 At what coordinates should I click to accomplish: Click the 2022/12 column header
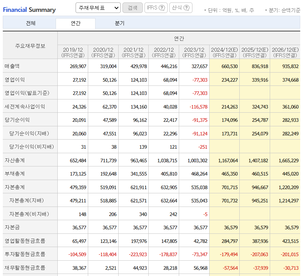pyautogui.click(x=164, y=52)
